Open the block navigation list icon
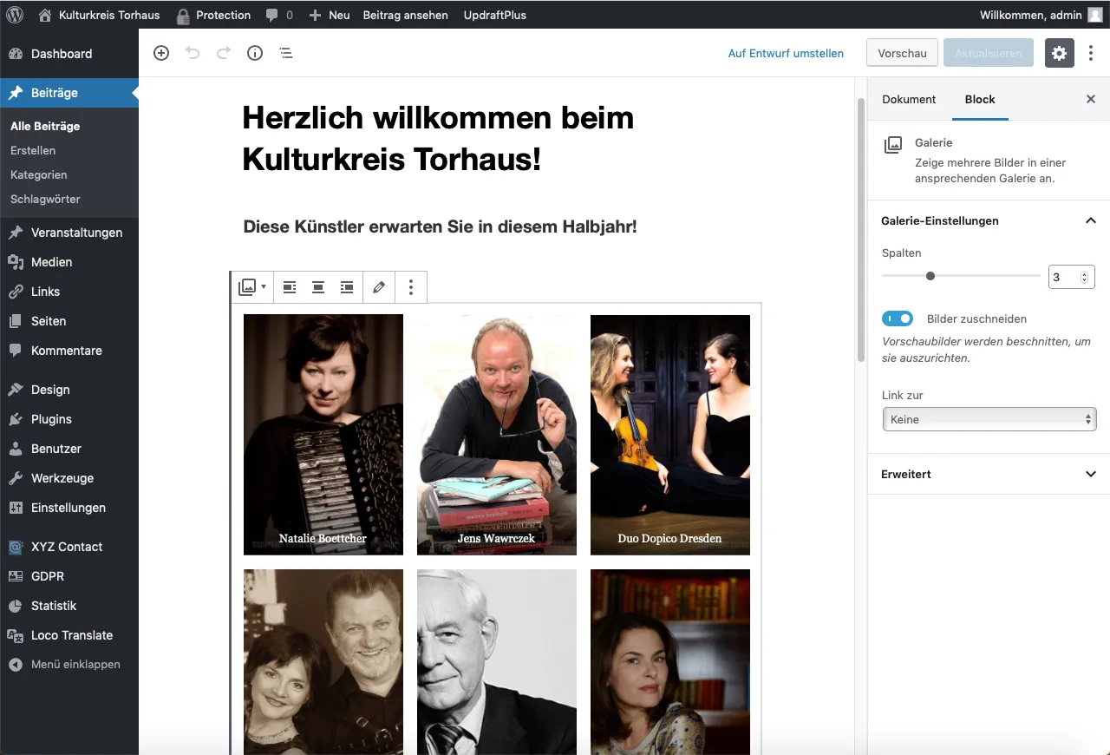This screenshot has height=755, width=1110. point(286,53)
